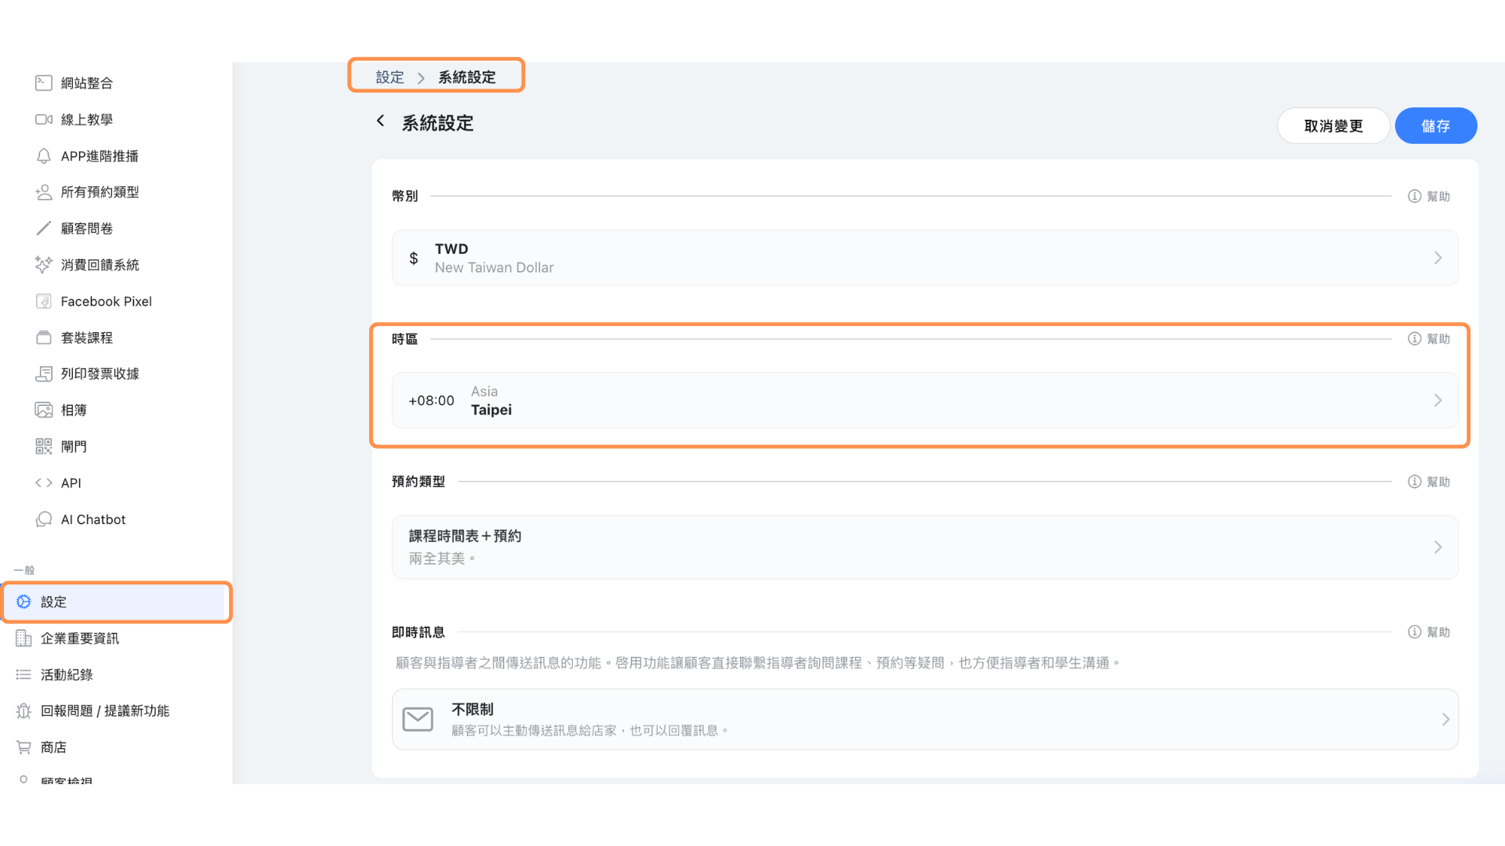The height and width of the screenshot is (846, 1505).
Task: Click the 幫助 link in 預約類型 section
Action: click(x=1438, y=481)
